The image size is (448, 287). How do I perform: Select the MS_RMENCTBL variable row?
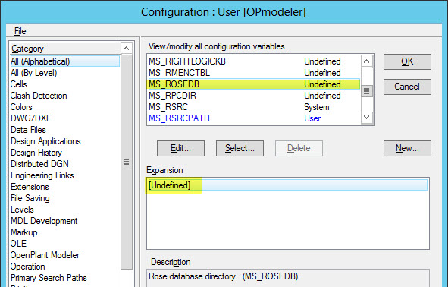pos(254,73)
